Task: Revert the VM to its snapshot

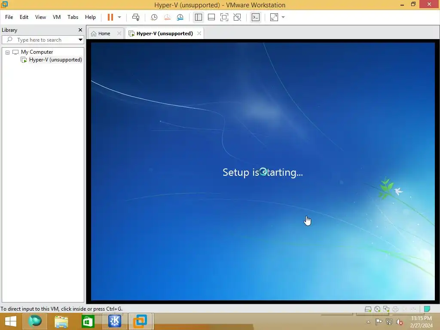Action: click(167, 17)
